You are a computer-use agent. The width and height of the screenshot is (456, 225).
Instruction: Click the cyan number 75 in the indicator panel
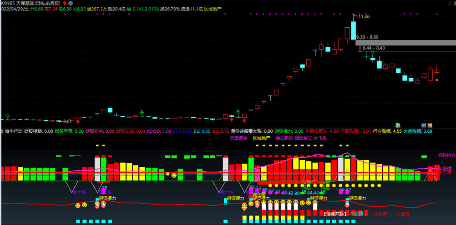point(105,188)
